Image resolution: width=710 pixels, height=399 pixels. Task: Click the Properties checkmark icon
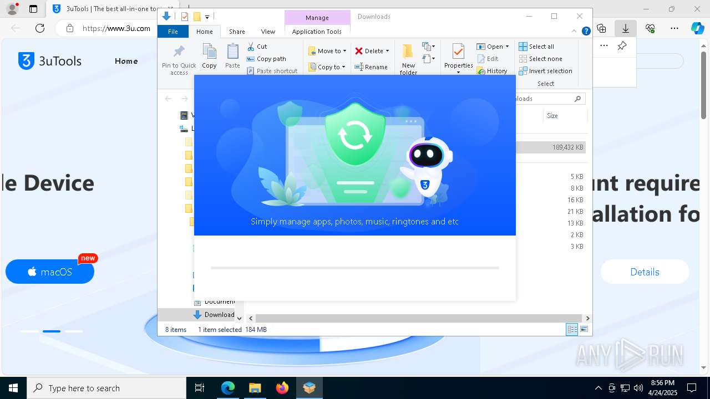458,52
